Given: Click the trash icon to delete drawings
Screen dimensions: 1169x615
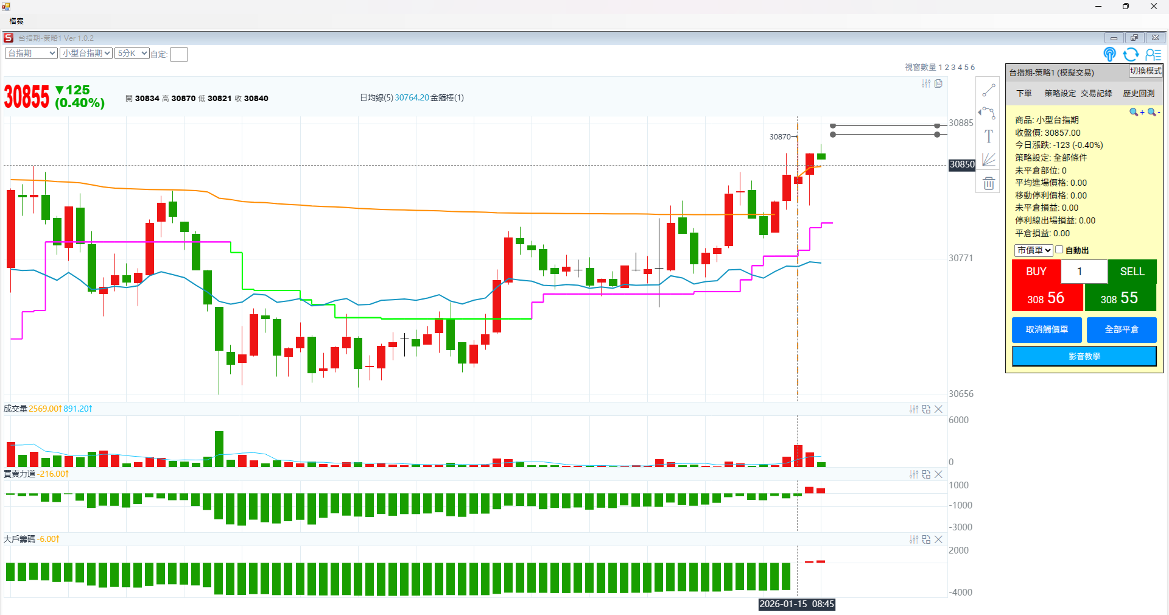Looking at the screenshot, I should click(x=988, y=183).
